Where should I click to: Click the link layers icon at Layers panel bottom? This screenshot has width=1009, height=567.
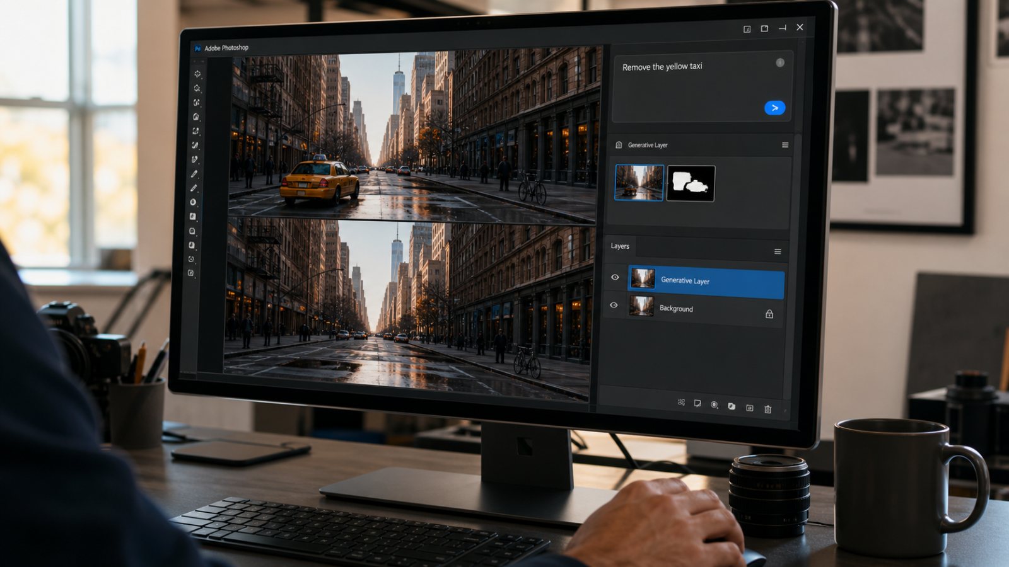[681, 402]
